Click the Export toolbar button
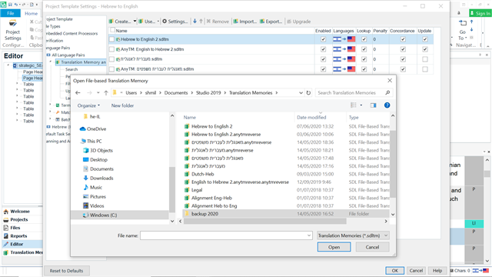The image size is (492, 277). pyautogui.click(x=271, y=22)
